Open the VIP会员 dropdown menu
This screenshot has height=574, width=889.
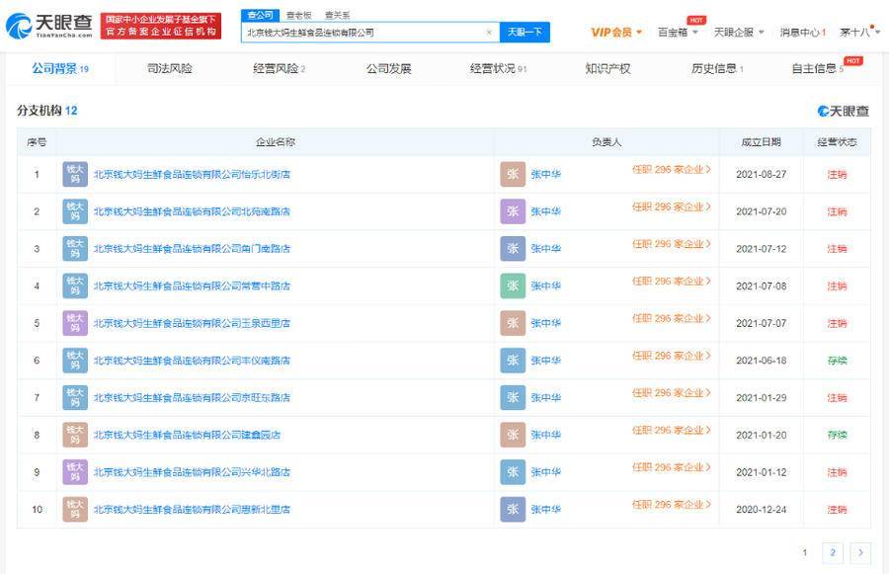pyautogui.click(x=616, y=33)
